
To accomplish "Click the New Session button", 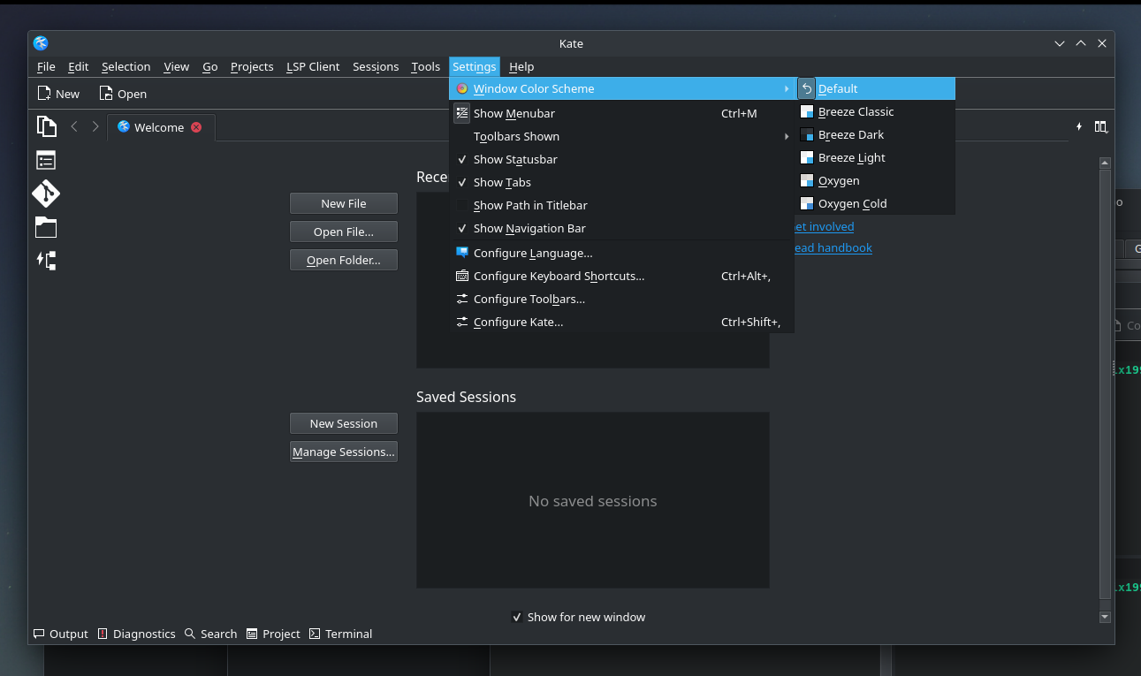I will (344, 423).
